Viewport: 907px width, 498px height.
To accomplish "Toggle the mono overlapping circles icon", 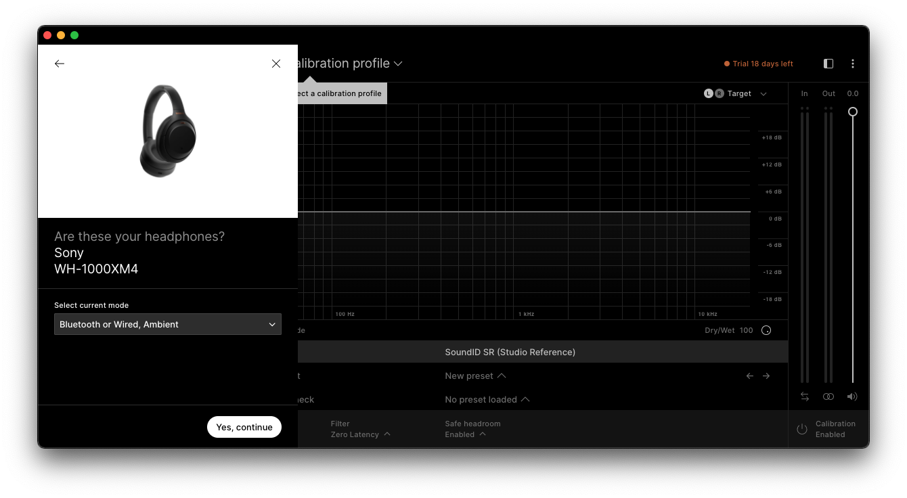I will coord(828,397).
